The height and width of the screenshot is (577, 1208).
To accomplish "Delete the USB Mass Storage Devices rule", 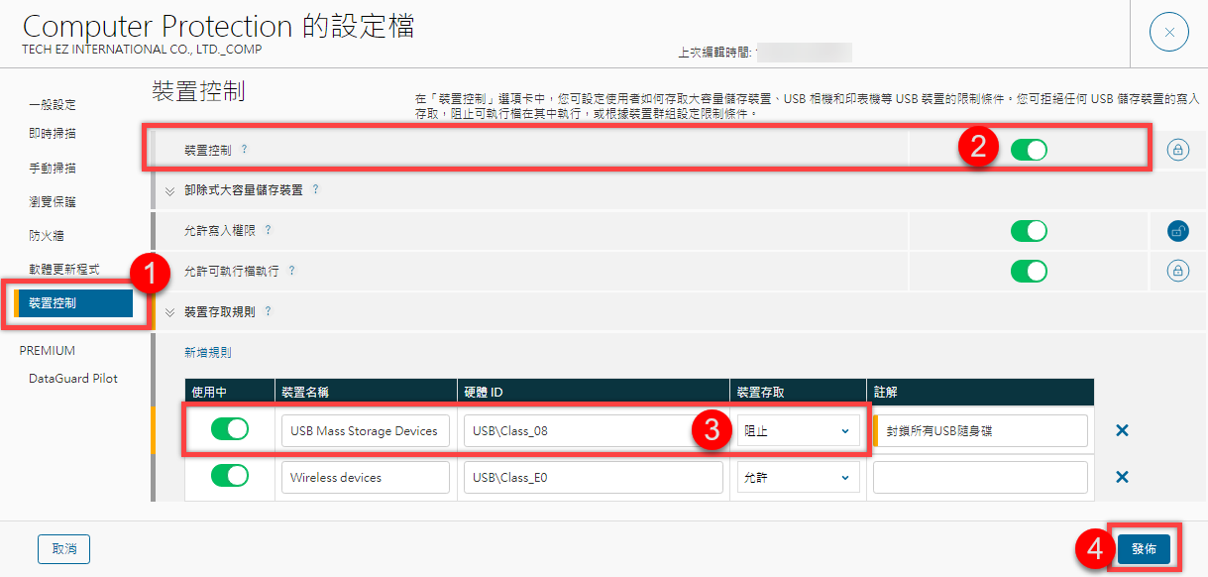I will (x=1122, y=431).
